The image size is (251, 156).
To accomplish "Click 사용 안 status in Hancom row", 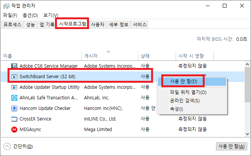I will click(148, 108).
